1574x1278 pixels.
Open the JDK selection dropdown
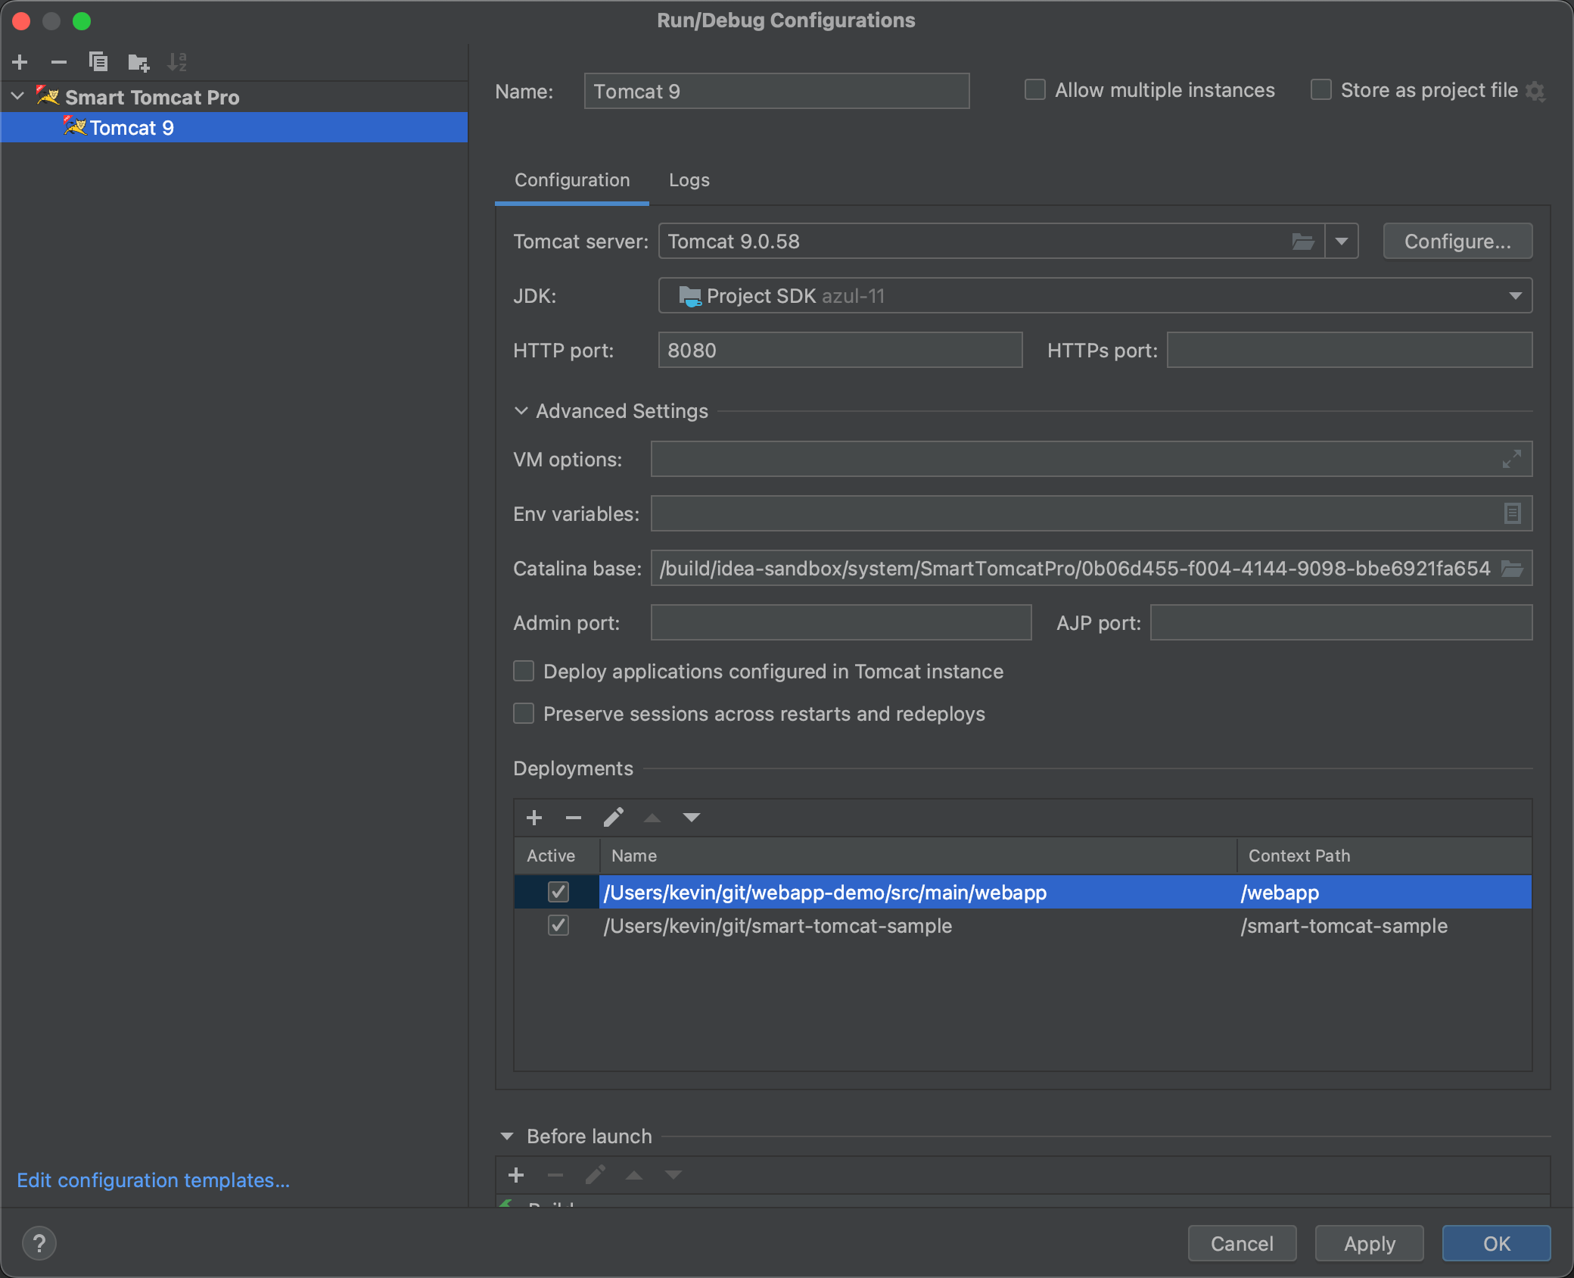point(1516,296)
